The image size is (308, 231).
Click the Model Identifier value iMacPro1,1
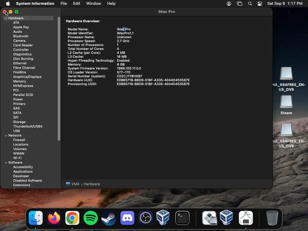coord(125,33)
